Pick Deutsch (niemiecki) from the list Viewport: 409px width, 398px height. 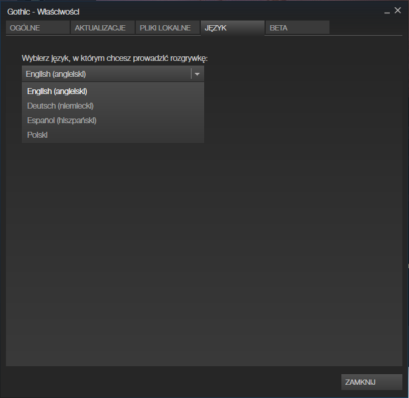pyautogui.click(x=113, y=106)
